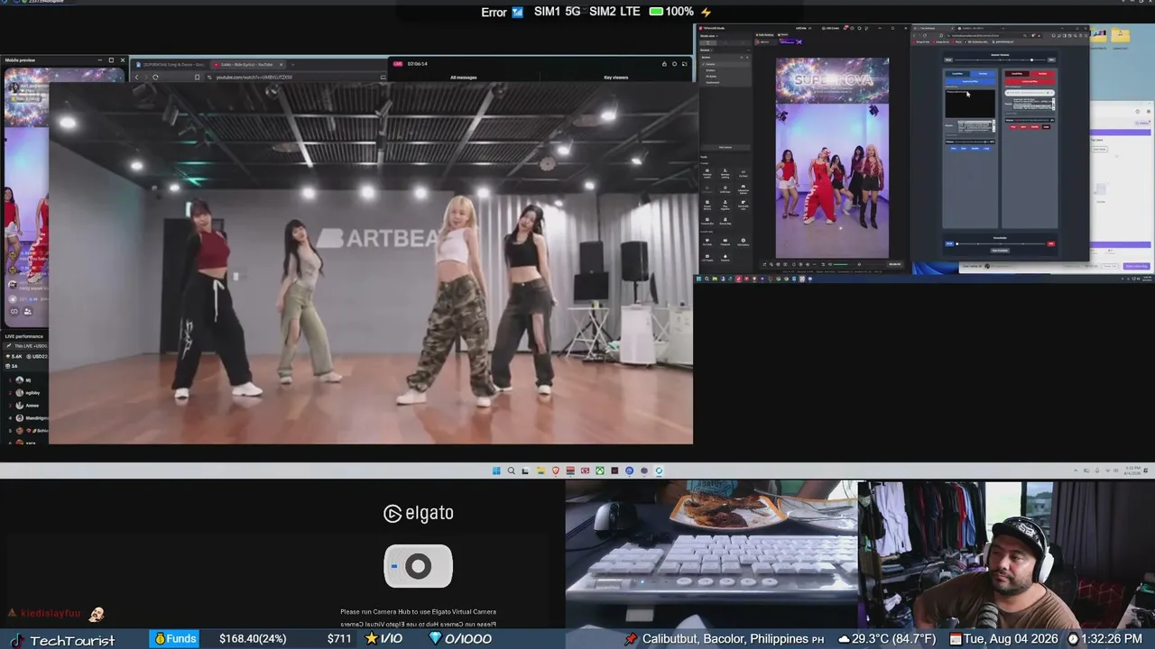Click the red Load Local Files button
Image resolution: width=1155 pixels, height=649 pixels.
(x=1030, y=81)
